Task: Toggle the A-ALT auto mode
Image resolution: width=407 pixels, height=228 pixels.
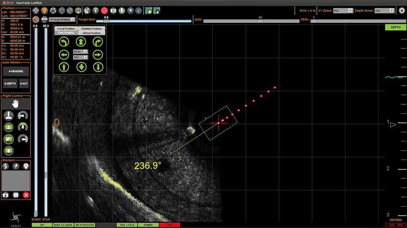Action: pyautogui.click(x=24, y=84)
